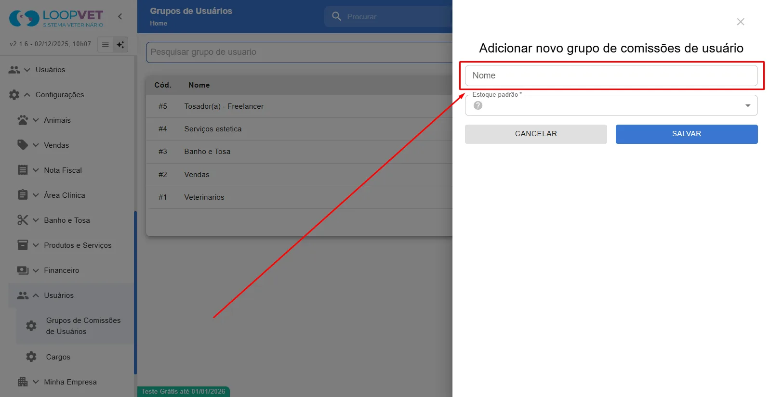Viewport: 770px width, 397px height.
Task: Click the LoopVet logo
Action: pyautogui.click(x=56, y=18)
